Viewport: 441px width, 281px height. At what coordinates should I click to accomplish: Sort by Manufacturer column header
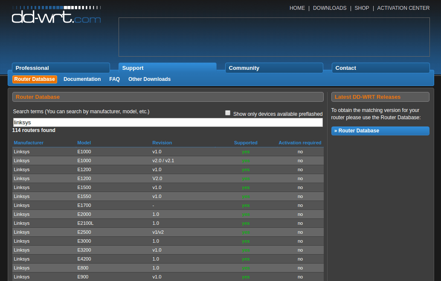click(29, 143)
